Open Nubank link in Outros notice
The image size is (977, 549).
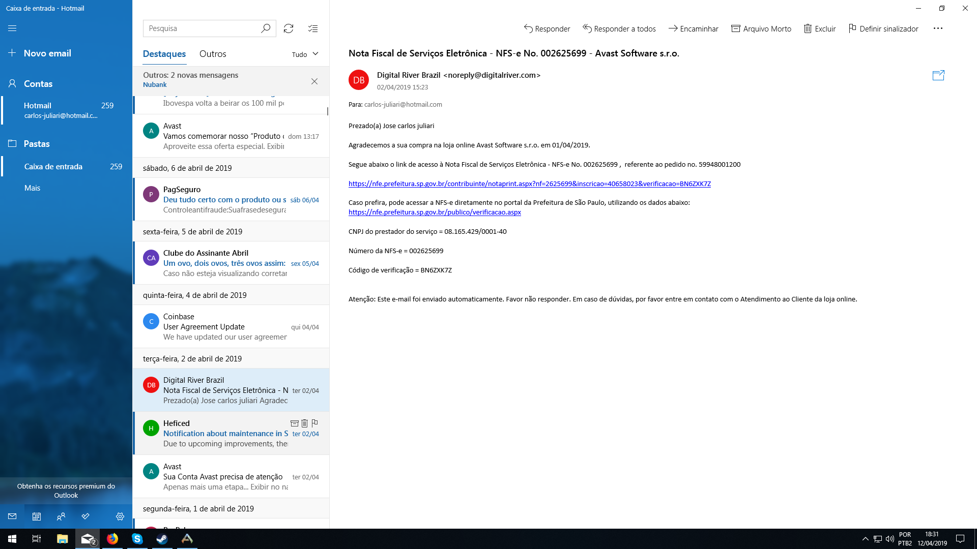[x=155, y=85]
